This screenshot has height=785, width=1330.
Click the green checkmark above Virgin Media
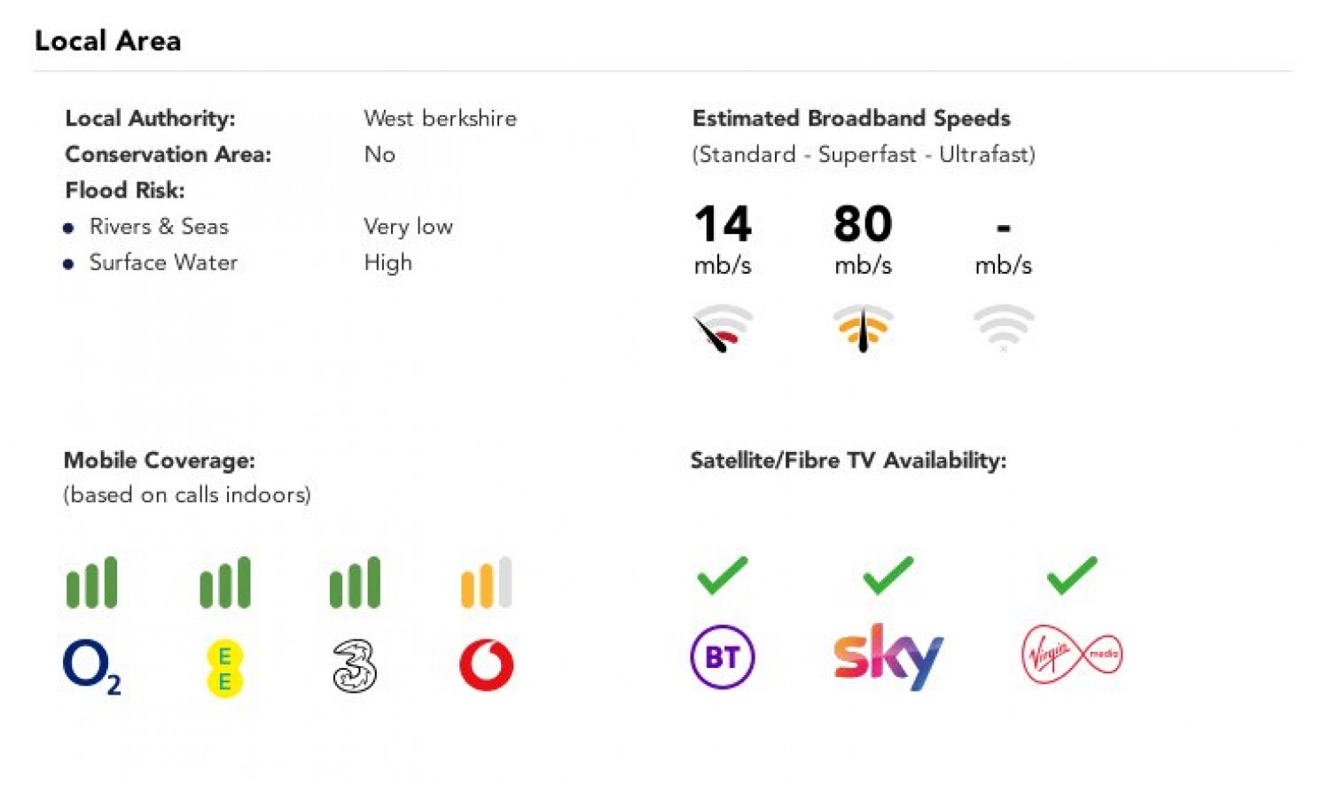point(1072,576)
